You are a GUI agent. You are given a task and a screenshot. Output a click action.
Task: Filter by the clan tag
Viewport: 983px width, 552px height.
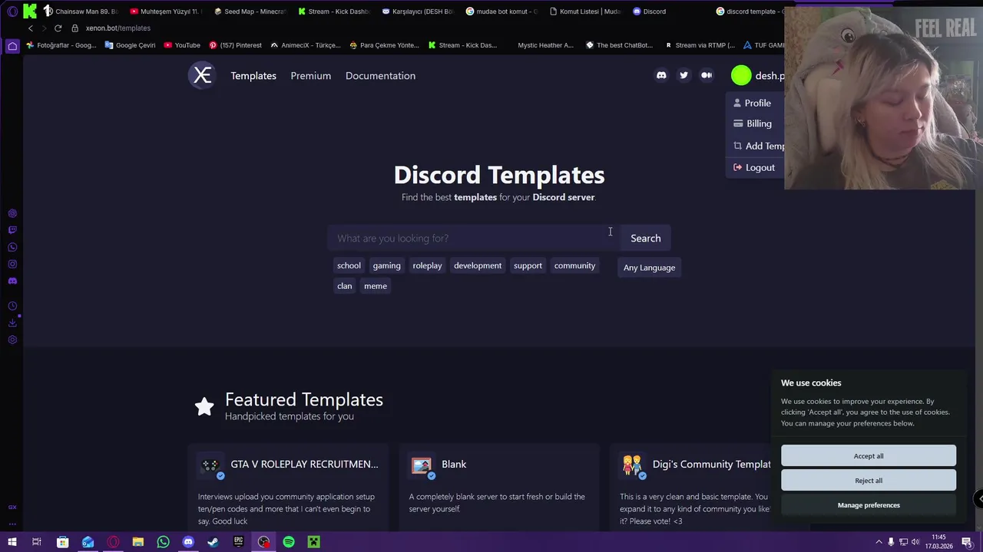[344, 286]
